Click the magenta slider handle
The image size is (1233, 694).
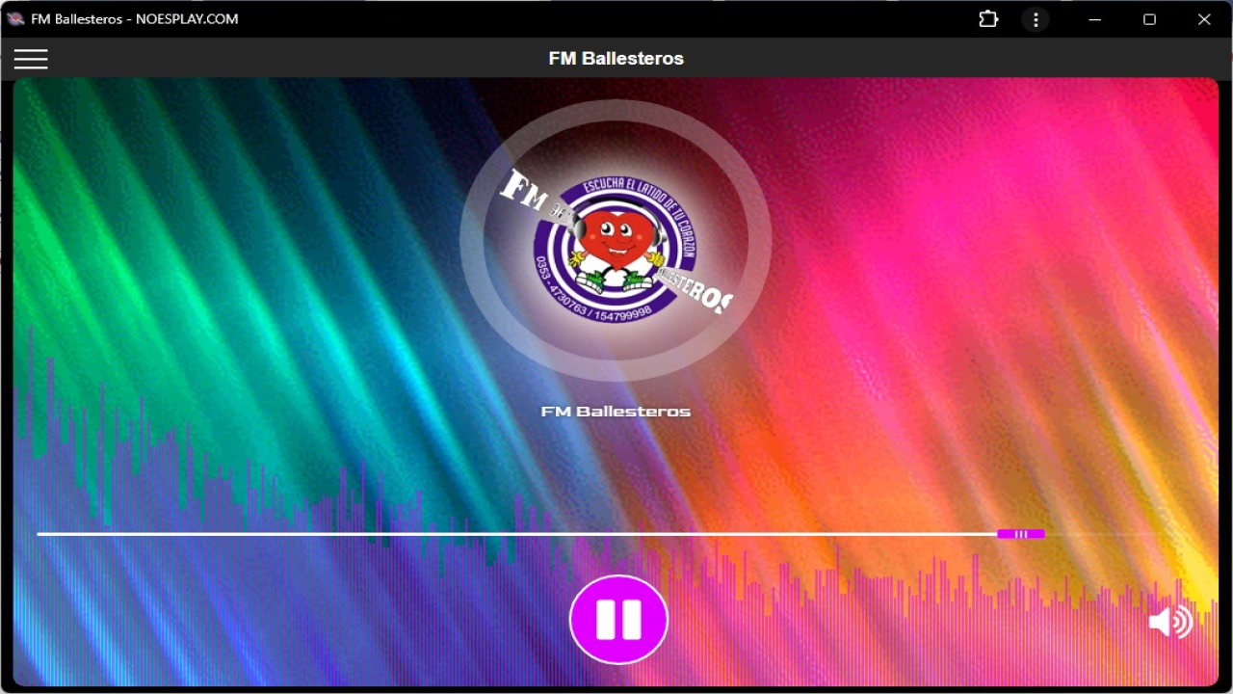(1021, 534)
